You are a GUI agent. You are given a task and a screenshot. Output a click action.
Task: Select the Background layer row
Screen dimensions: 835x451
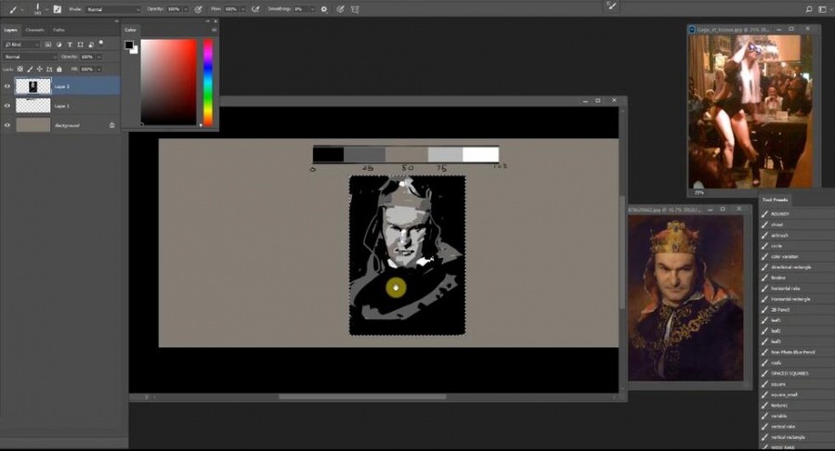pyautogui.click(x=67, y=125)
